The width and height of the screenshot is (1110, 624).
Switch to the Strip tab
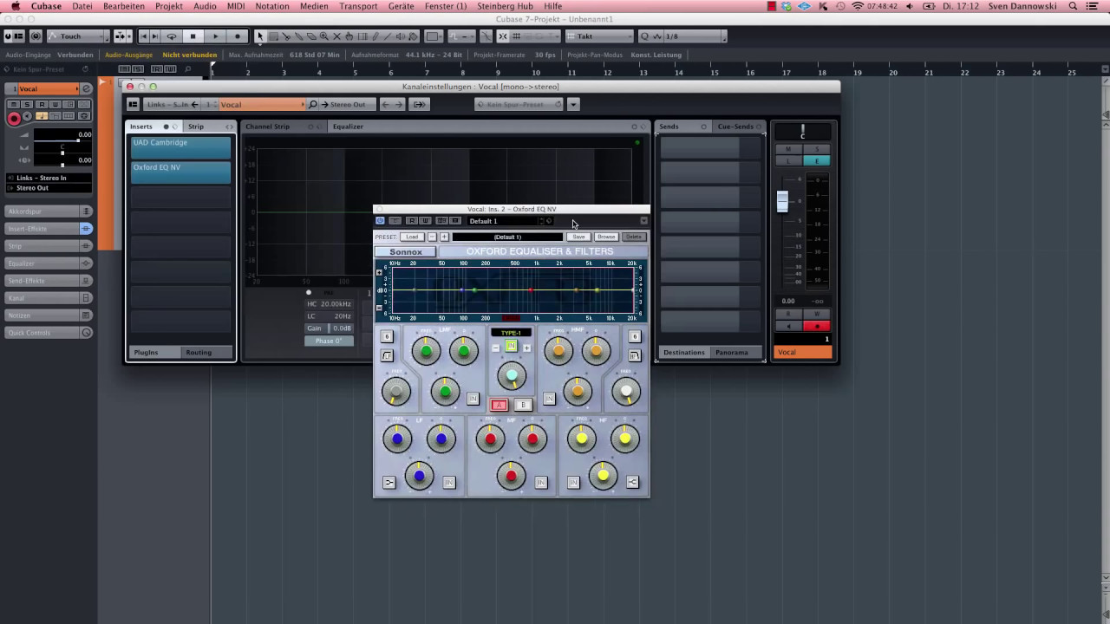click(x=196, y=127)
